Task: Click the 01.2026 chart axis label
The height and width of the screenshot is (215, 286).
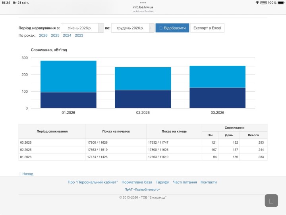Action: (x=68, y=113)
